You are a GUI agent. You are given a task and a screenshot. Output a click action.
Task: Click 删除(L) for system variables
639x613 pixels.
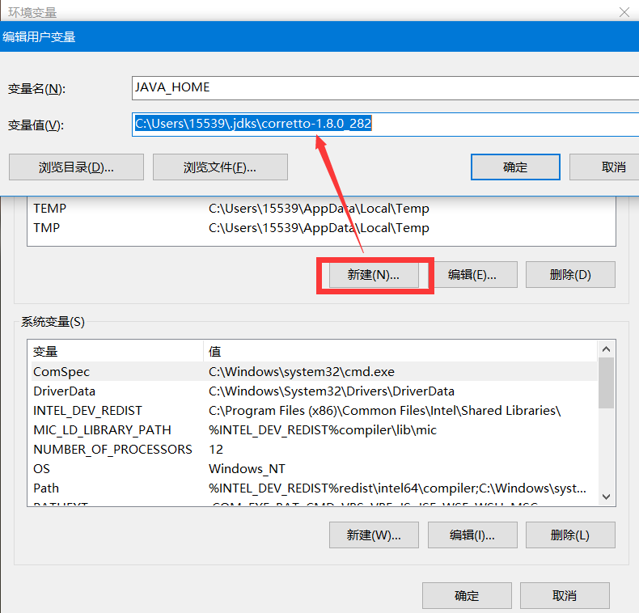click(570, 535)
